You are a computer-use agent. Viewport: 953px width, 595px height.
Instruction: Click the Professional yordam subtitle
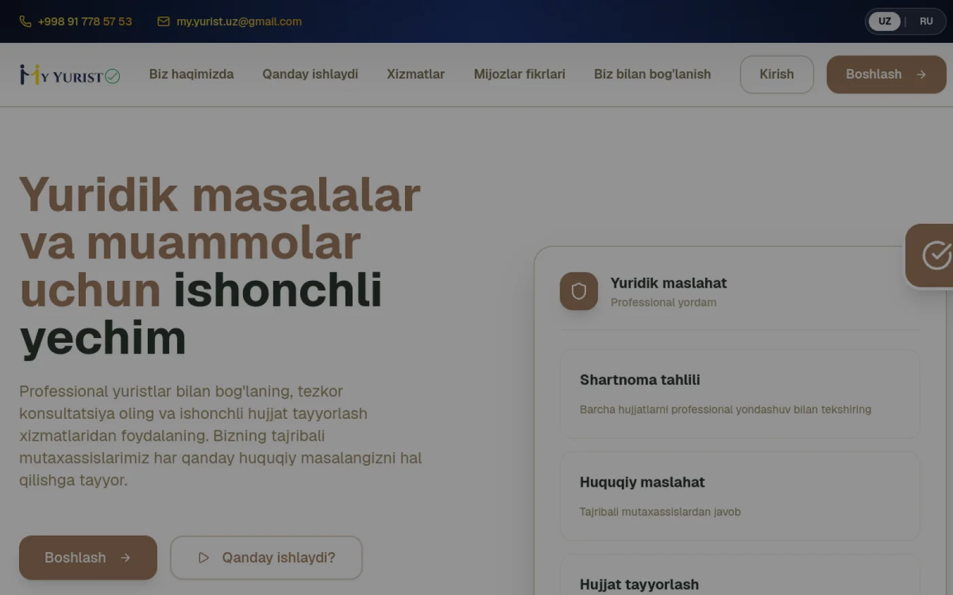(x=663, y=303)
